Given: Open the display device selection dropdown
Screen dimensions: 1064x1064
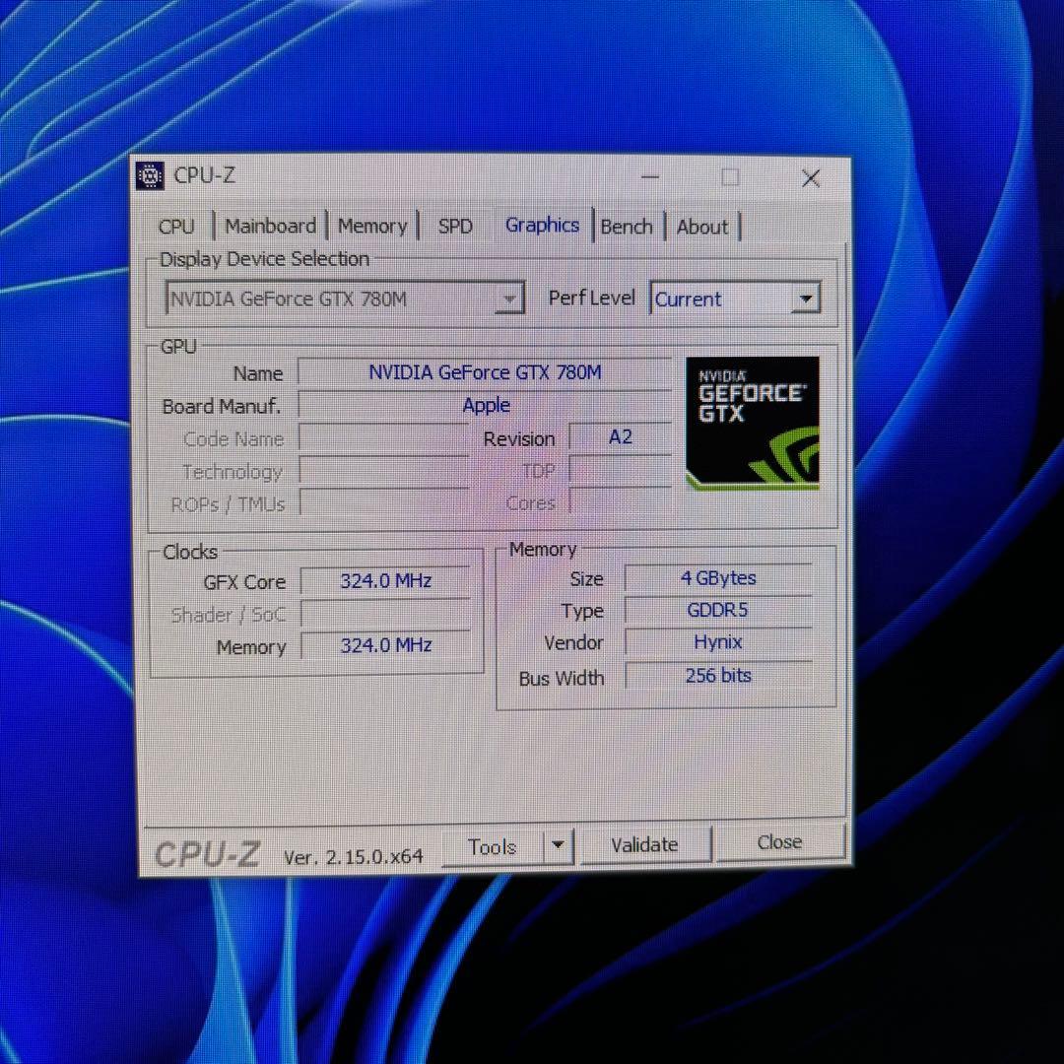Looking at the screenshot, I should tap(510, 299).
